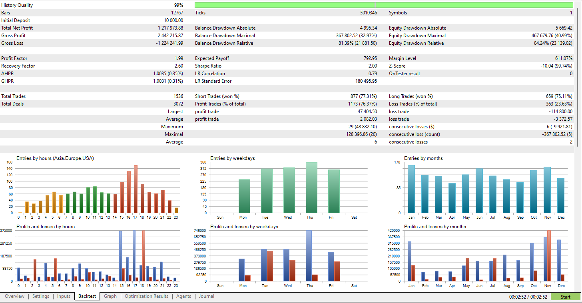Image resolution: width=582 pixels, height=303 pixels.
Task: Click the Thu bar in Entries by weekdays
Action: [x=311, y=187]
